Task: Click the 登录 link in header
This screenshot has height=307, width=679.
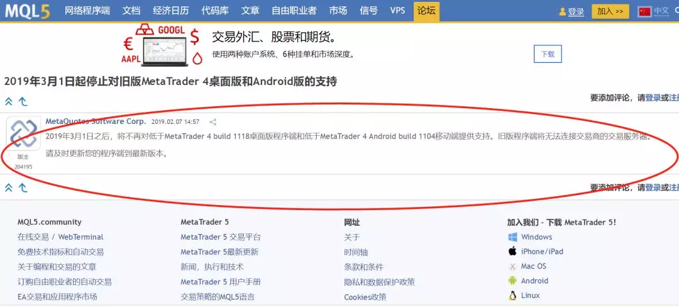Action: 576,12
